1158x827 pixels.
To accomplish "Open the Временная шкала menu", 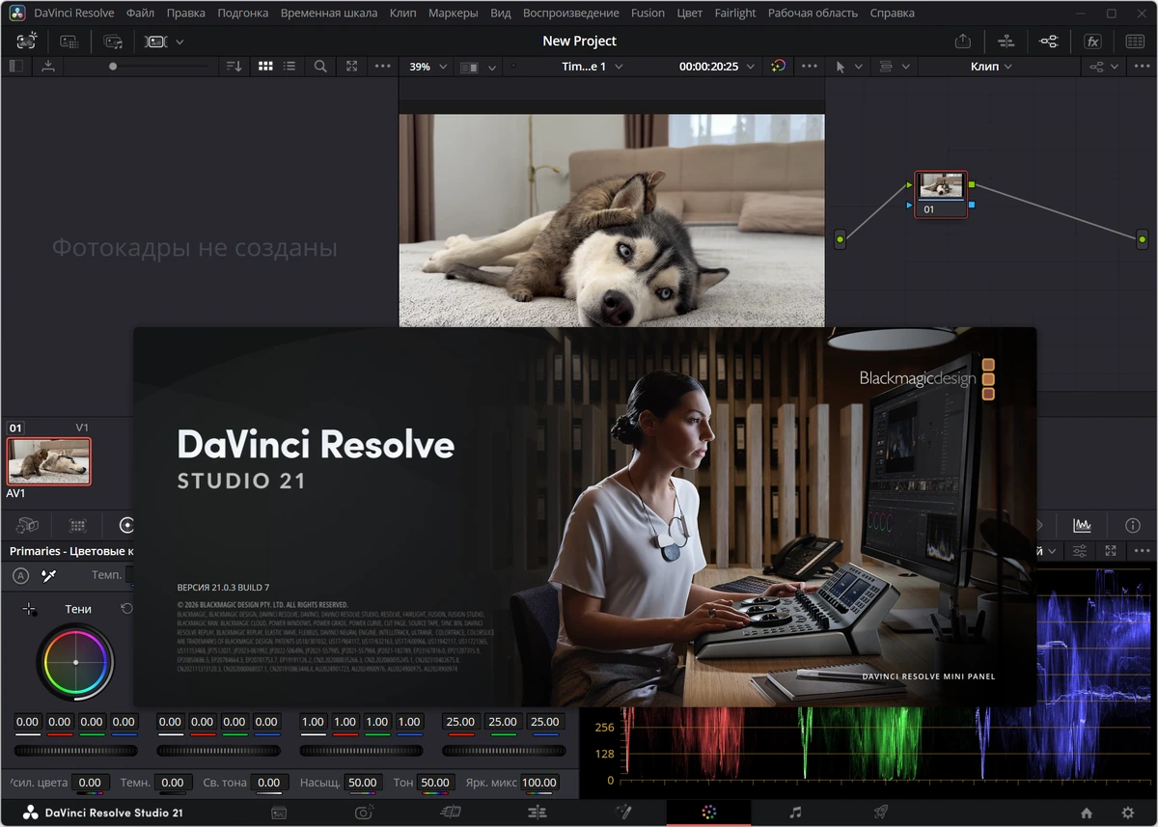I will coord(329,14).
